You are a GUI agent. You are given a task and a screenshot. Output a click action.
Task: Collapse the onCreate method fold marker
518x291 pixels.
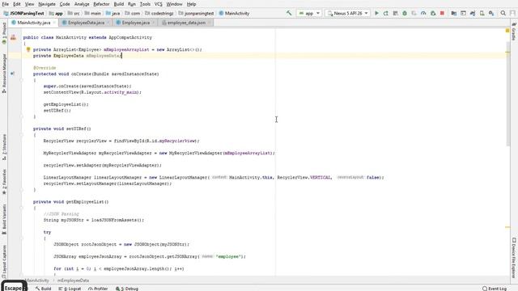coord(22,80)
